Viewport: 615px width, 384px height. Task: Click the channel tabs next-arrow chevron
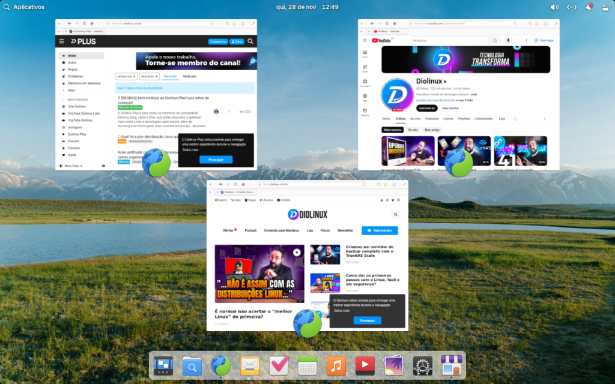[x=544, y=119]
